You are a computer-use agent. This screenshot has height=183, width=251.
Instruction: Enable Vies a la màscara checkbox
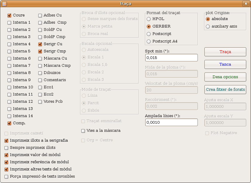[x=83, y=131]
